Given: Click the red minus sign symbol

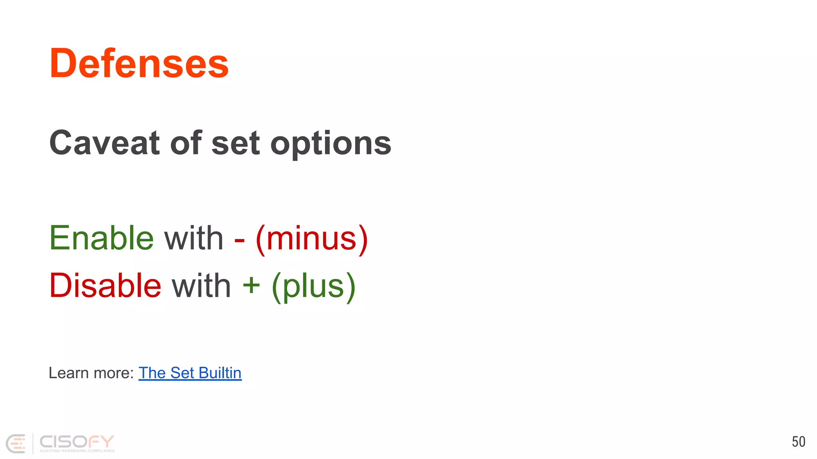Looking at the screenshot, I should (x=239, y=239).
